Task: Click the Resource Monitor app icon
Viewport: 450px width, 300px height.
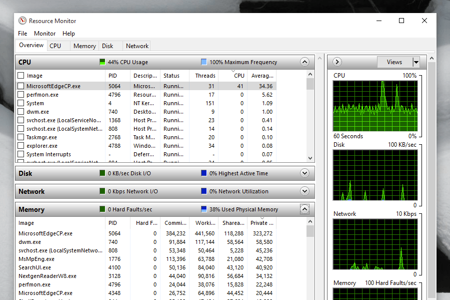Action: pyautogui.click(x=22, y=21)
